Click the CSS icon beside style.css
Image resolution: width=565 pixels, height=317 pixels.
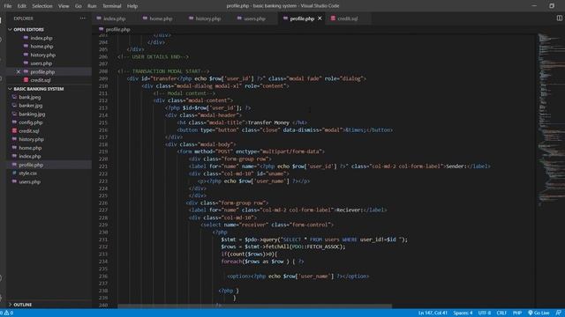tap(14, 173)
